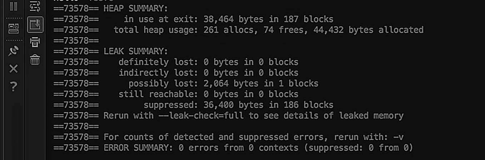Pin the run tab
485x160 pixels.
click(x=13, y=51)
